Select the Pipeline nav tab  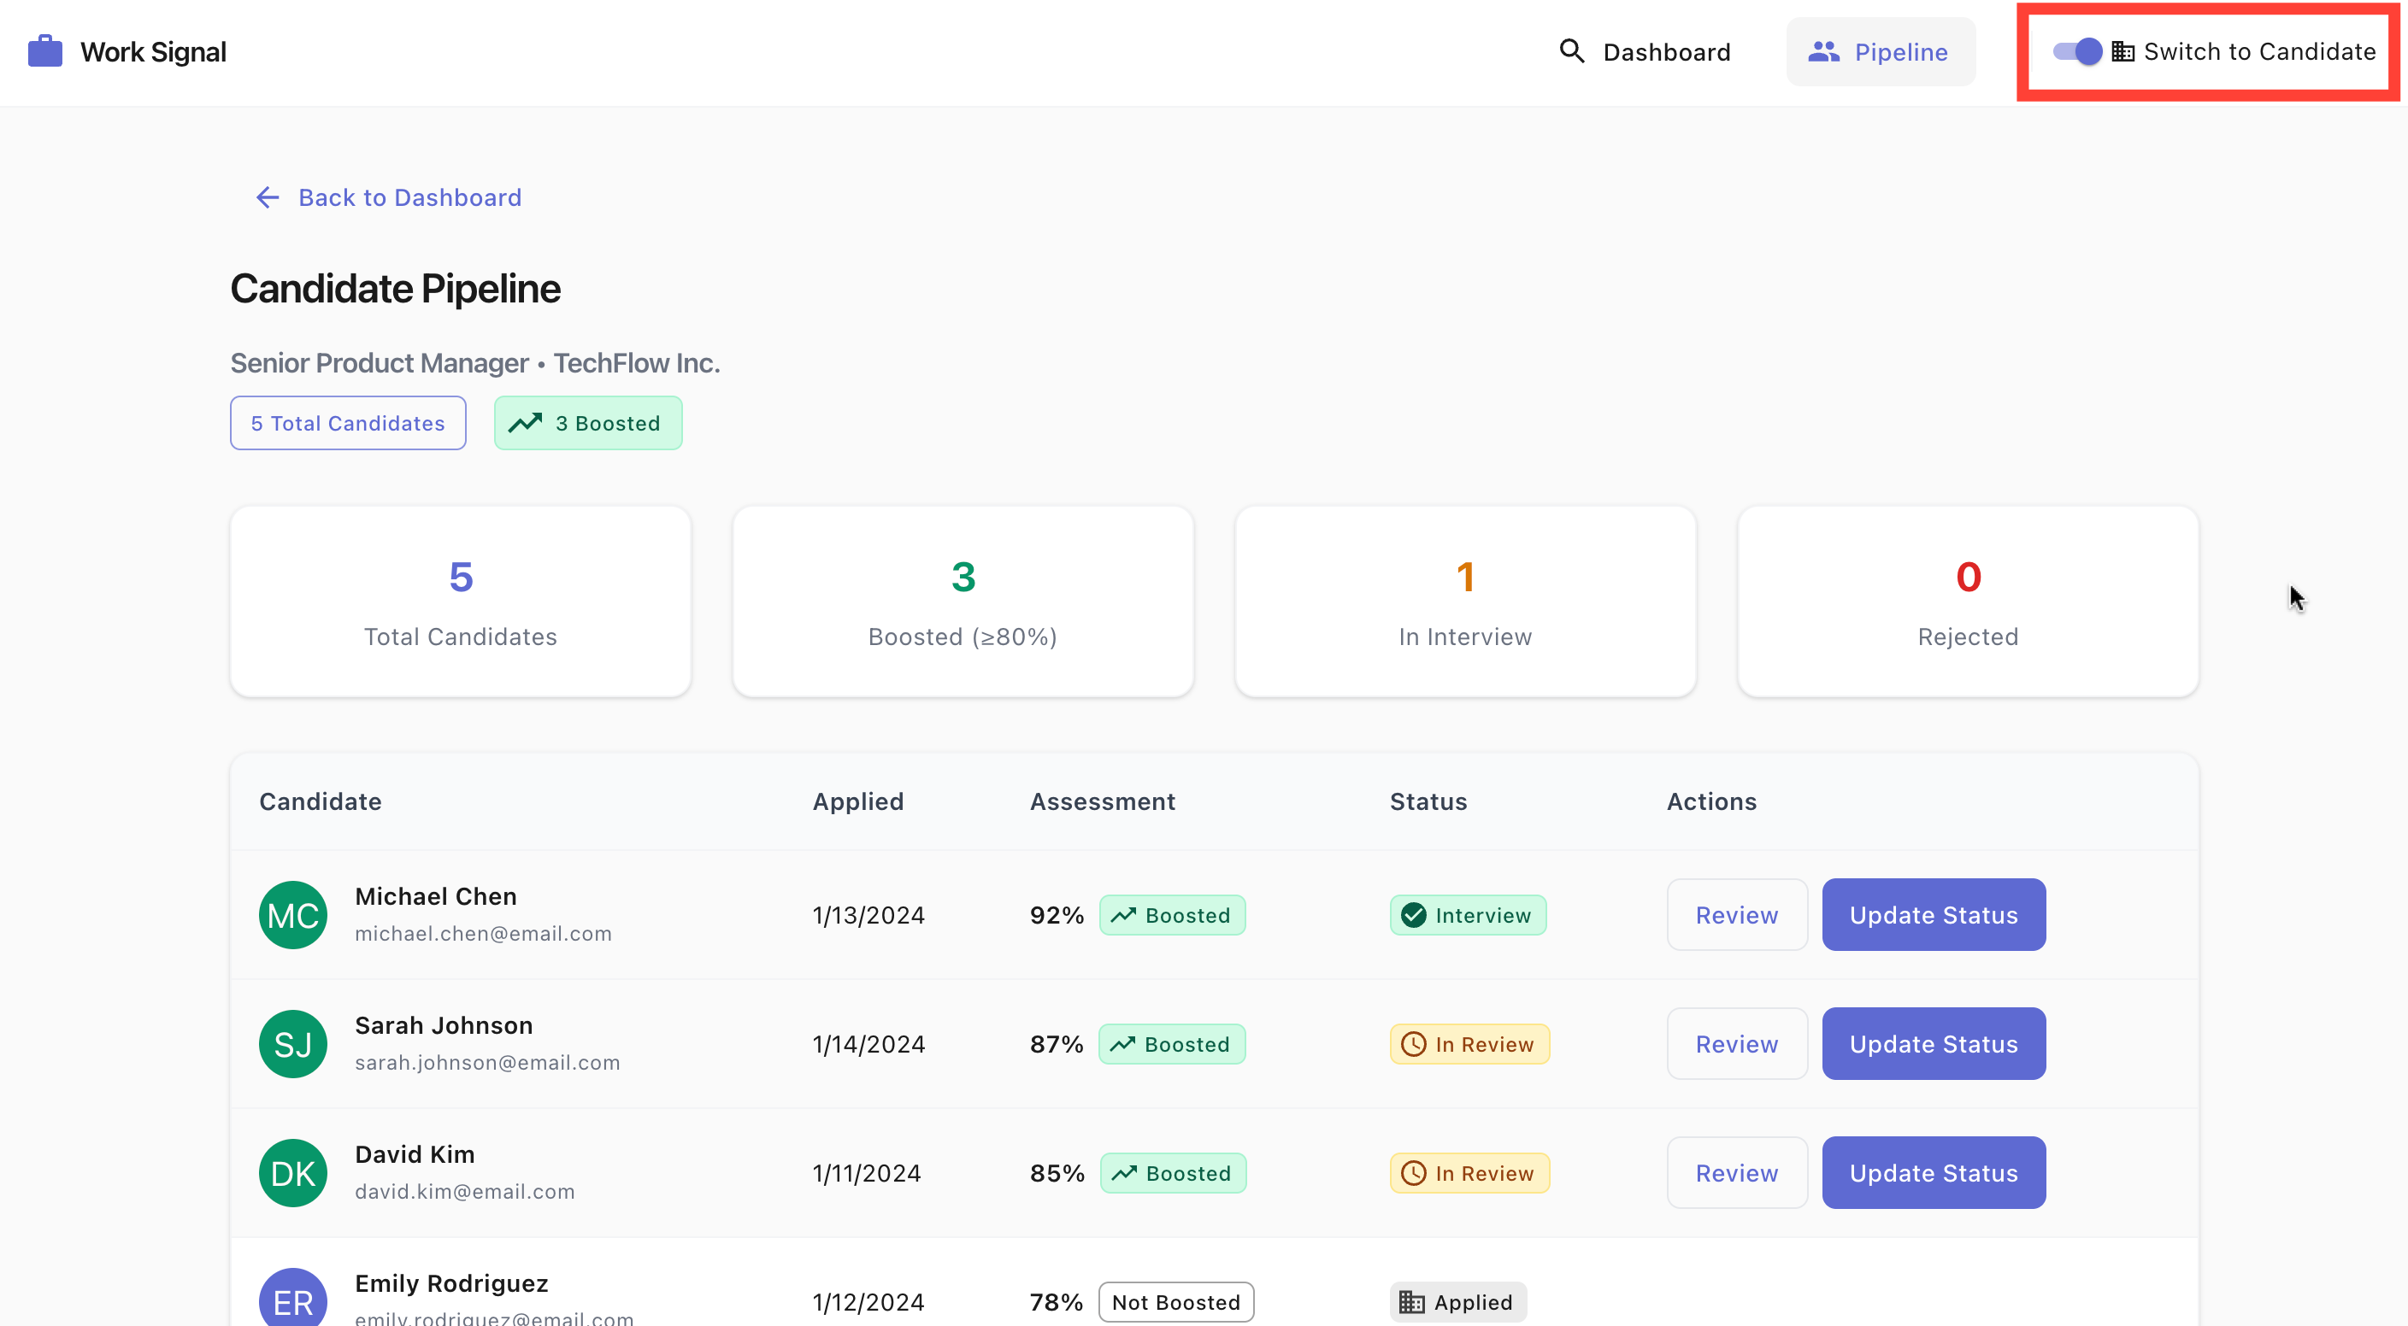(x=1880, y=51)
